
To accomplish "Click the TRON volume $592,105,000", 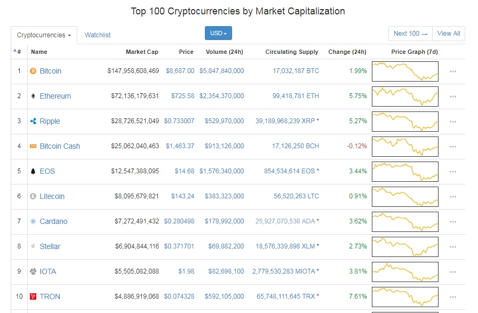I will click(225, 296).
